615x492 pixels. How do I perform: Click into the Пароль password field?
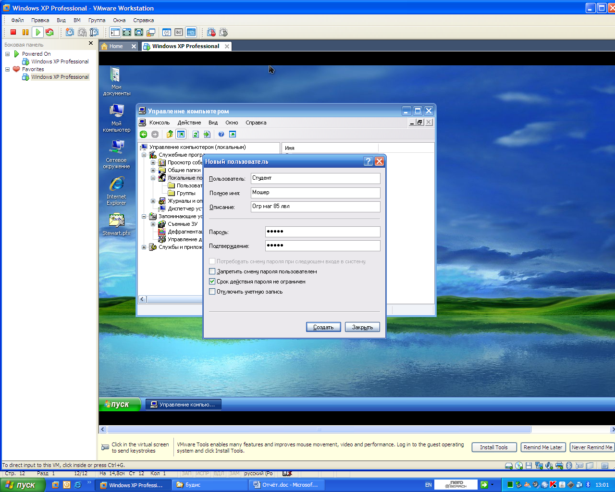click(x=322, y=232)
